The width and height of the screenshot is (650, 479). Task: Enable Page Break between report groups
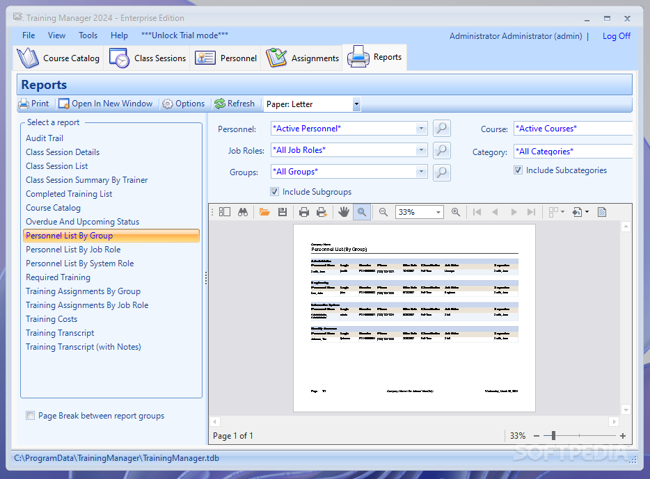[x=30, y=415]
